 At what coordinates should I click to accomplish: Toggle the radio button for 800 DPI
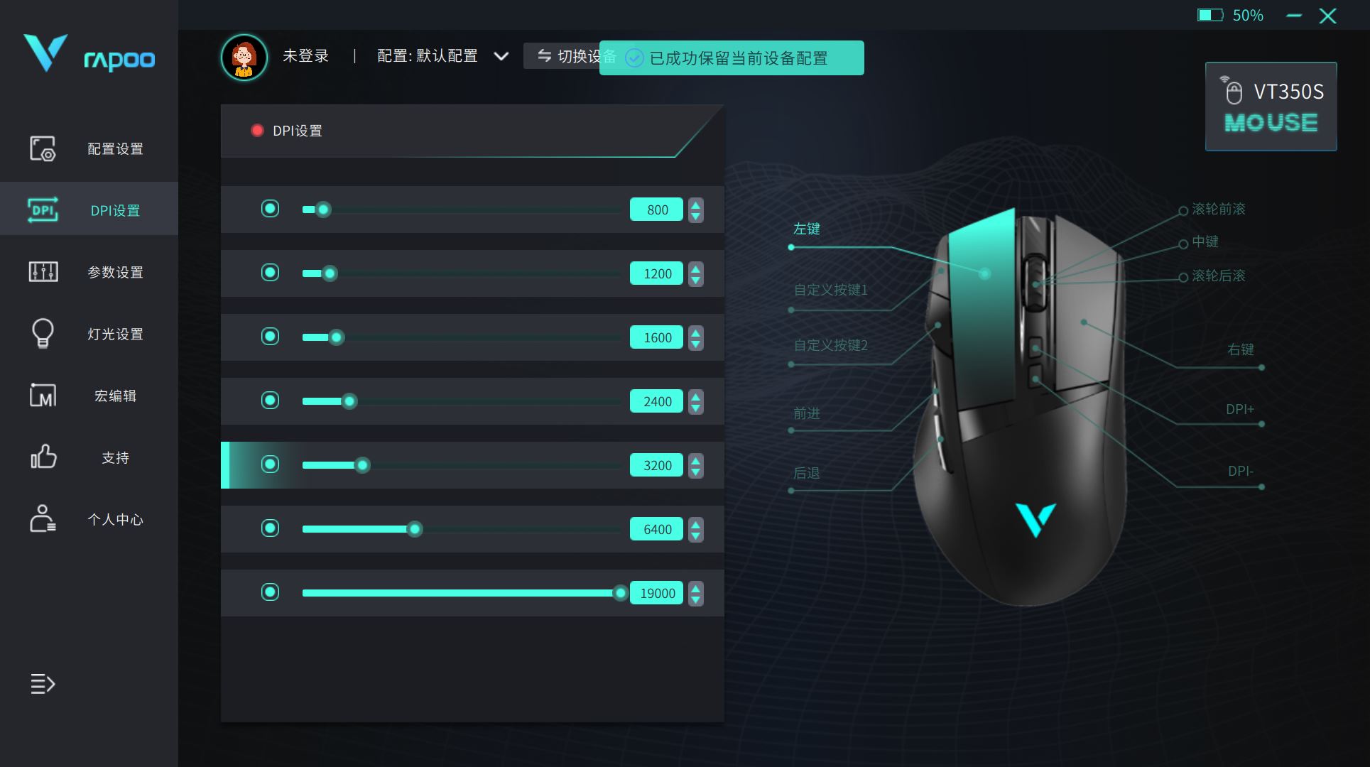270,209
